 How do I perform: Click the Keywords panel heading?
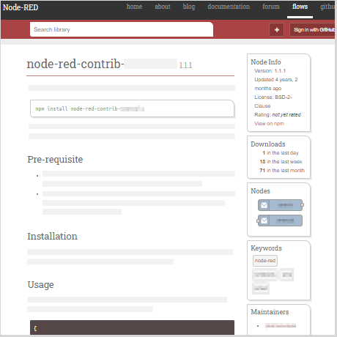[x=266, y=248]
